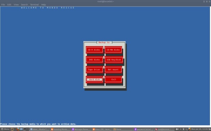Screen dimensions: 211x131
Task: Open the Menu launcher gear icon
Action: click(x=2, y=129)
